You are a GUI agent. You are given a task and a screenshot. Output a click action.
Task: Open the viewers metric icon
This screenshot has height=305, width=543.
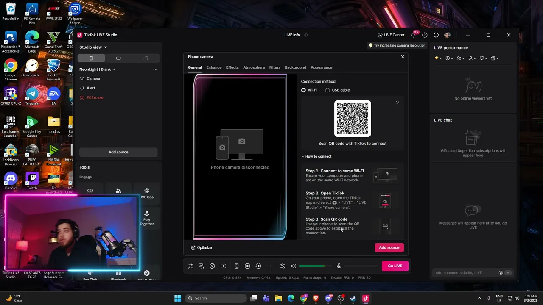coord(459,58)
